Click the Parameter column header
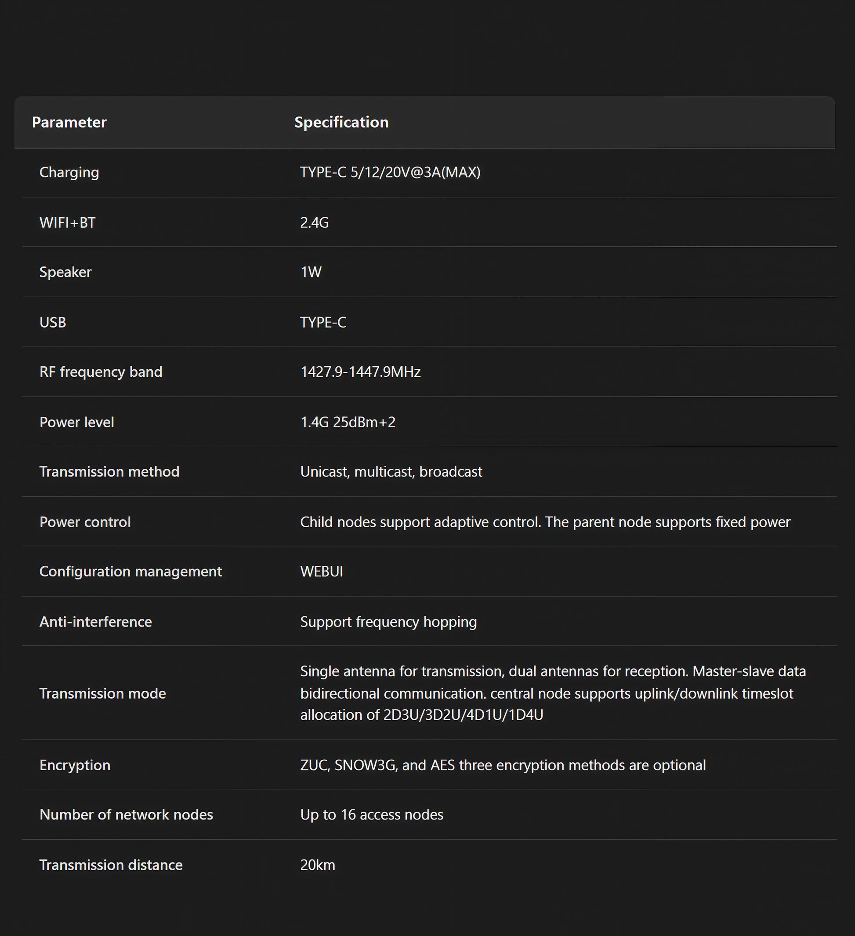 (69, 122)
